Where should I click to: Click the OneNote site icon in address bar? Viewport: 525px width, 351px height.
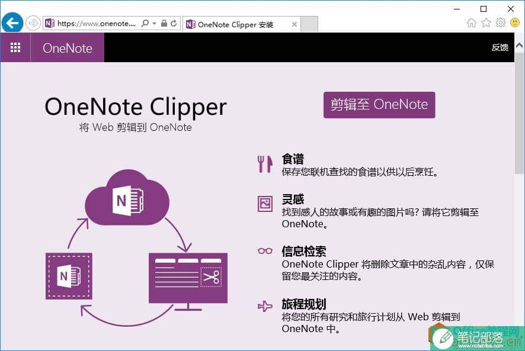(x=50, y=23)
